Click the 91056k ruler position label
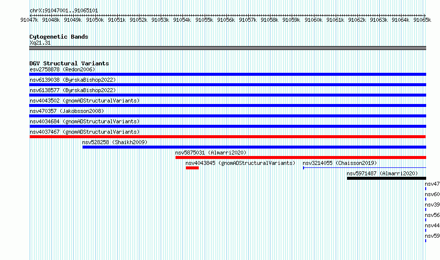 coord(226,20)
